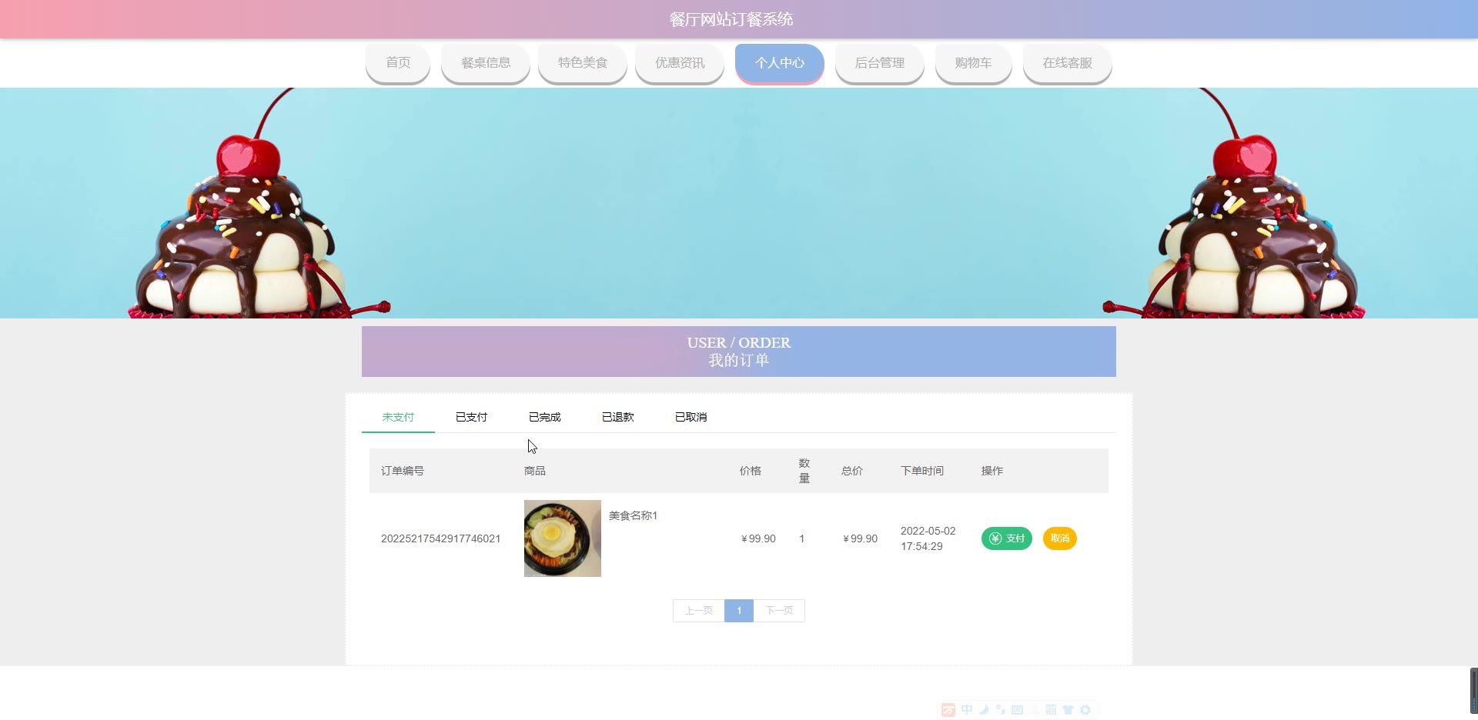The height and width of the screenshot is (720, 1478).
Task: Switch to the 已取消 tab
Action: tap(691, 417)
